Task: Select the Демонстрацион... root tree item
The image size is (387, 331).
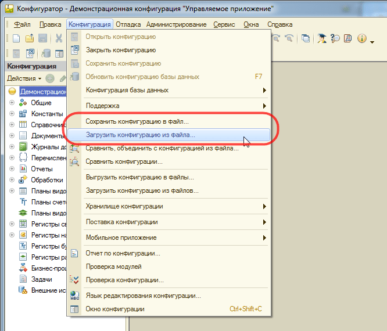Action: click(x=43, y=92)
